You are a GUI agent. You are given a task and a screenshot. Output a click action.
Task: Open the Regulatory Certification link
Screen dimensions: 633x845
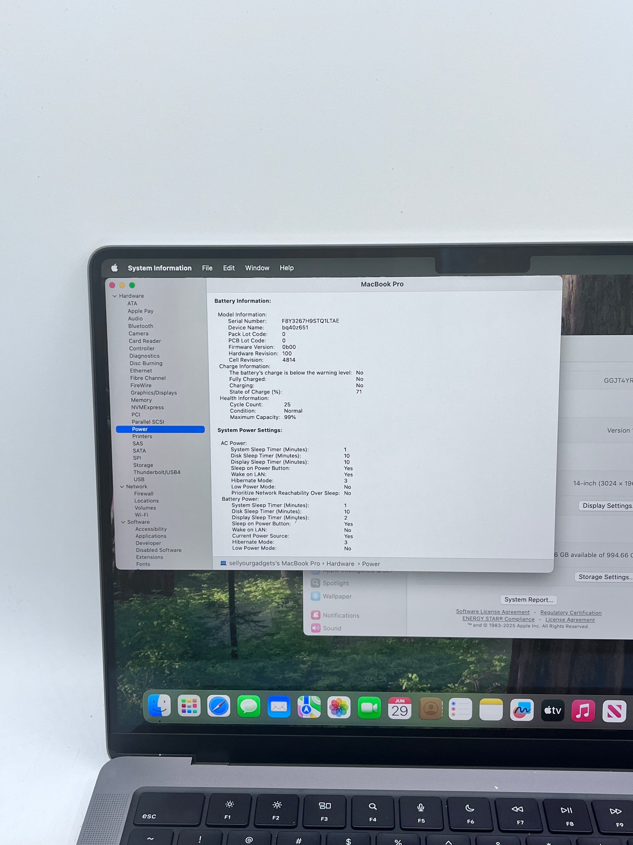(571, 613)
